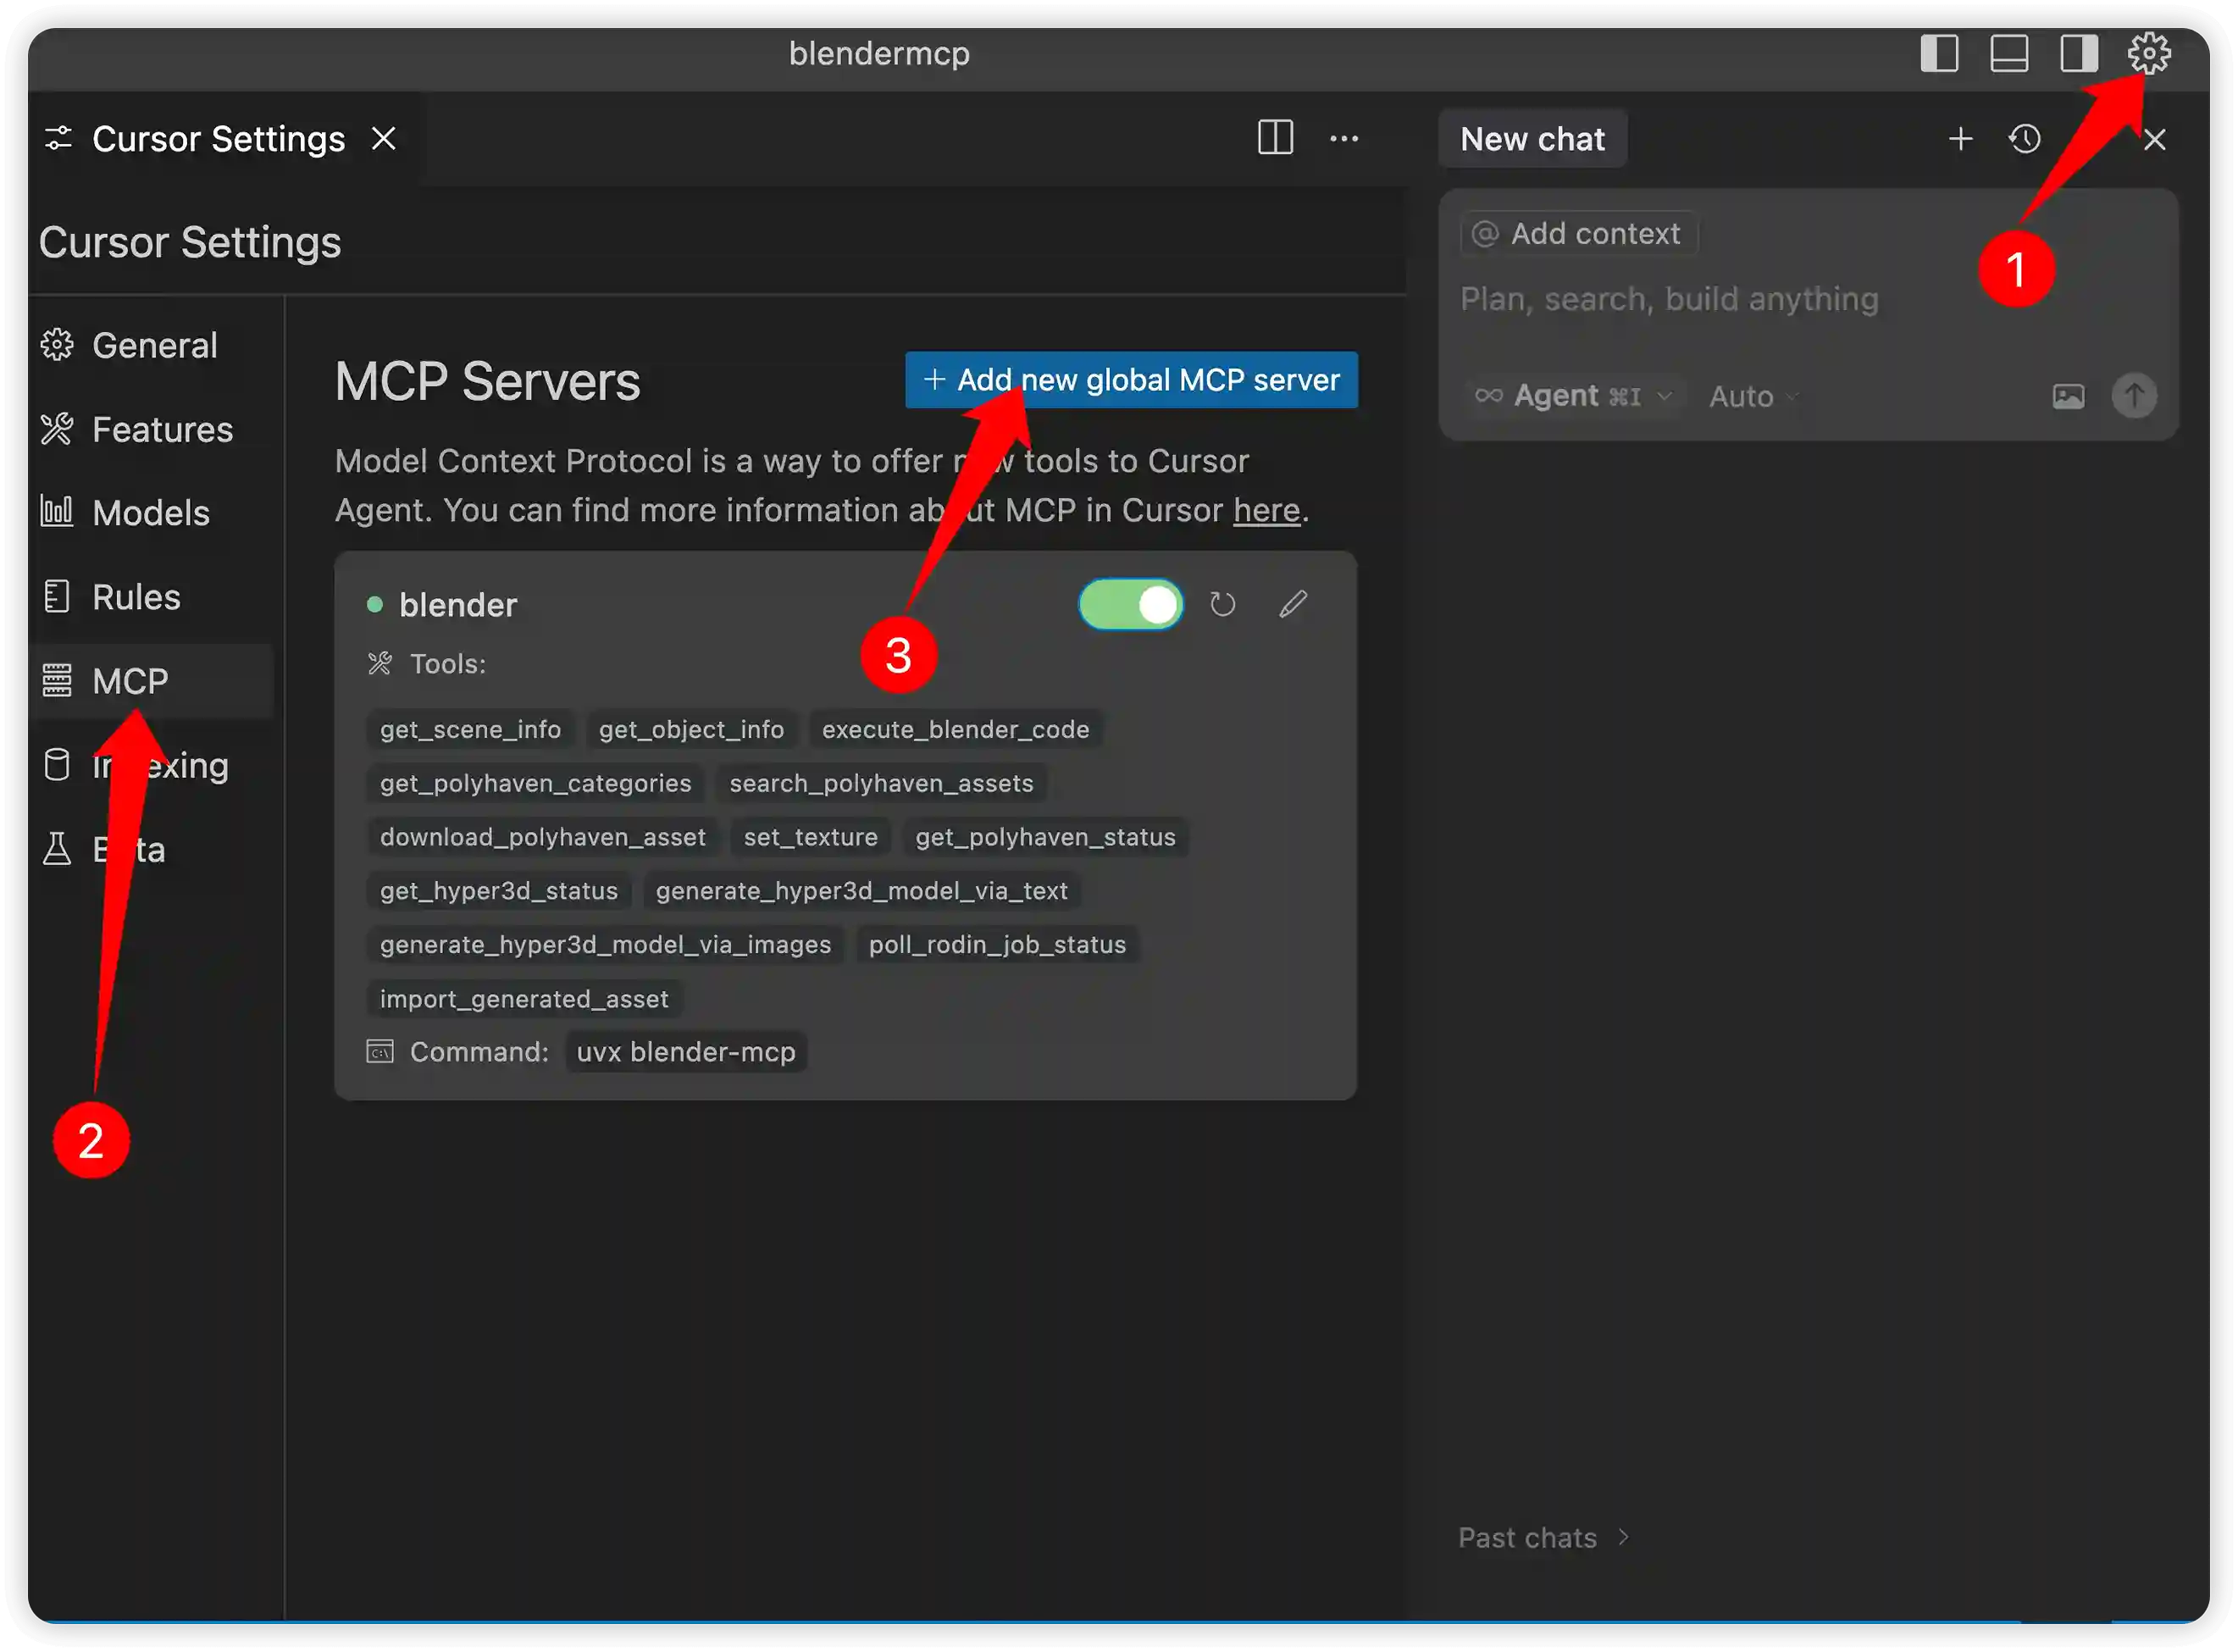
Task: Click the split editor icon
Action: click(x=1275, y=138)
